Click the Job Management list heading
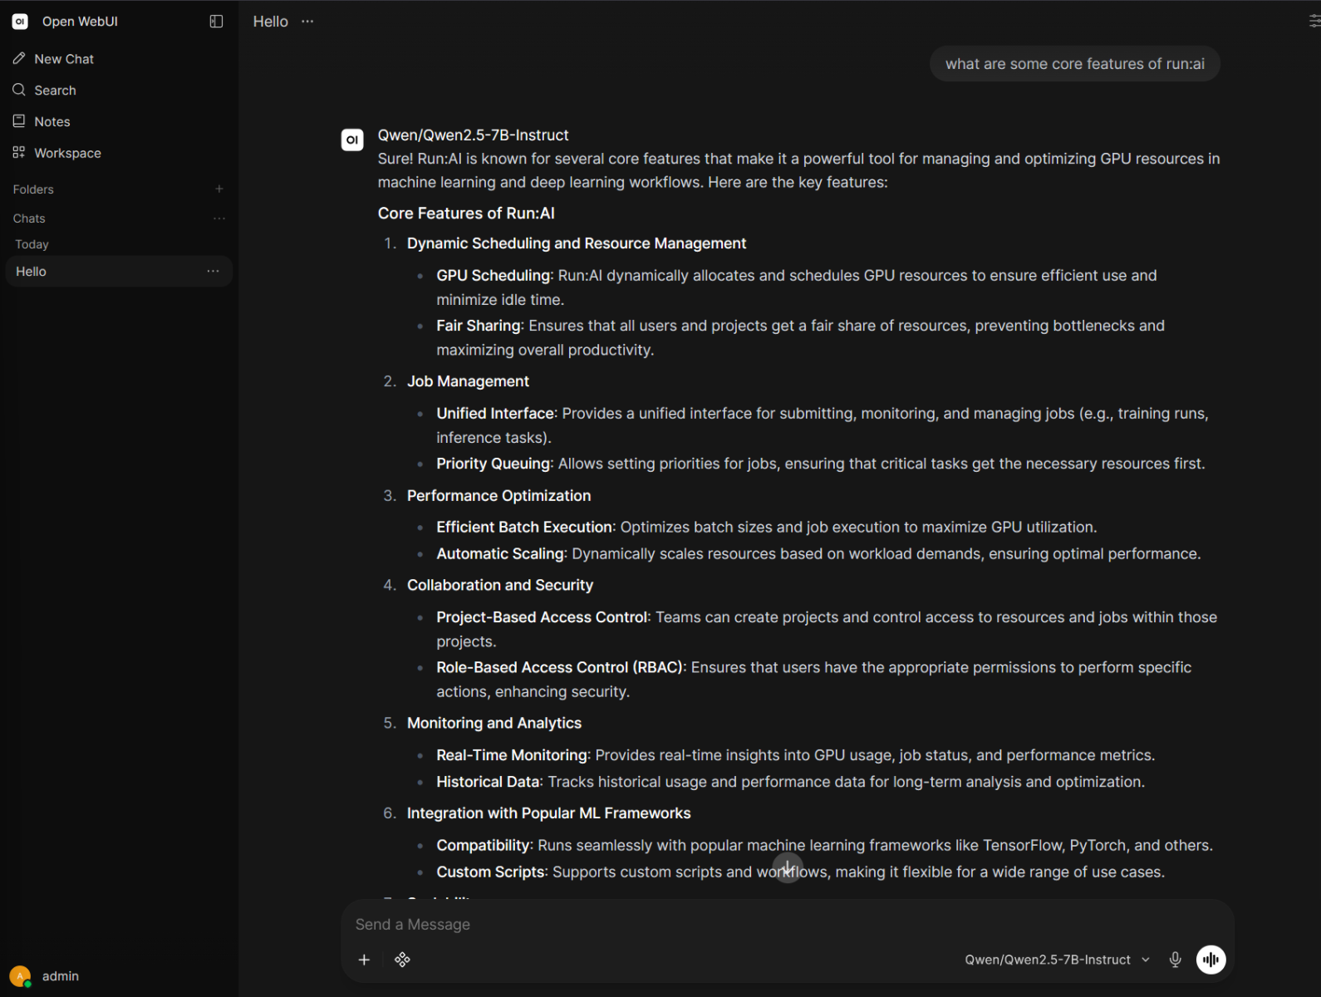Screen dimensions: 1321x997 pos(468,381)
